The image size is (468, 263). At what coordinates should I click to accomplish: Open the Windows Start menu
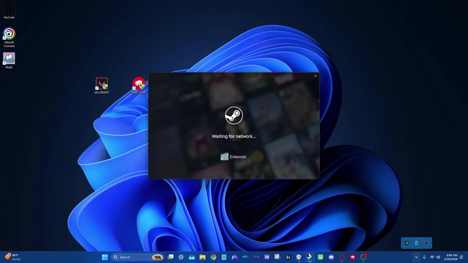tap(105, 257)
